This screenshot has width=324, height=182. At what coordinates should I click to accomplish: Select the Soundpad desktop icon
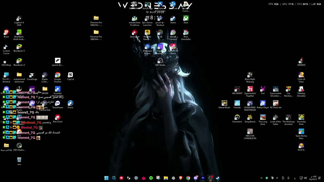[x=134, y=34]
